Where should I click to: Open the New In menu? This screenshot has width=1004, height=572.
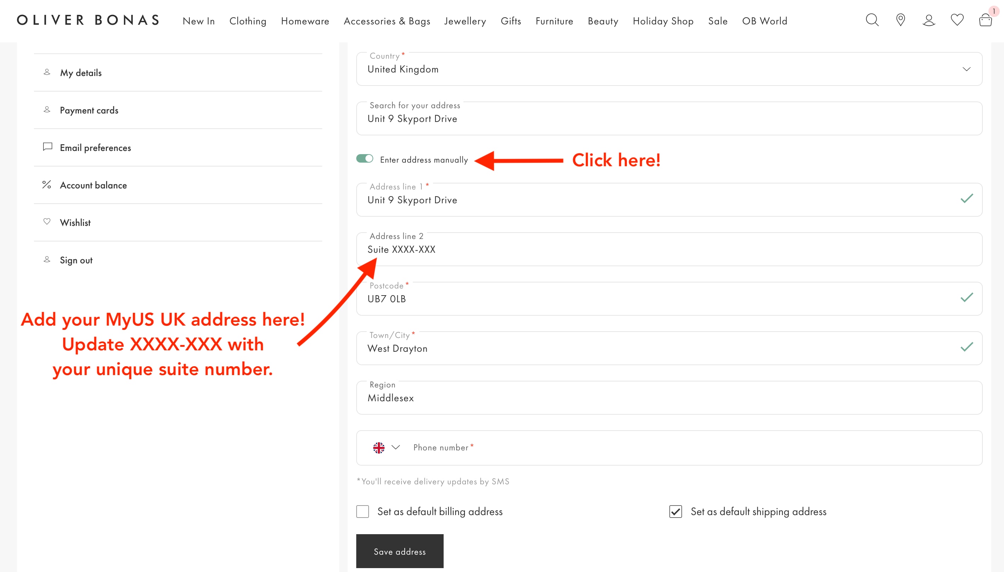tap(198, 21)
